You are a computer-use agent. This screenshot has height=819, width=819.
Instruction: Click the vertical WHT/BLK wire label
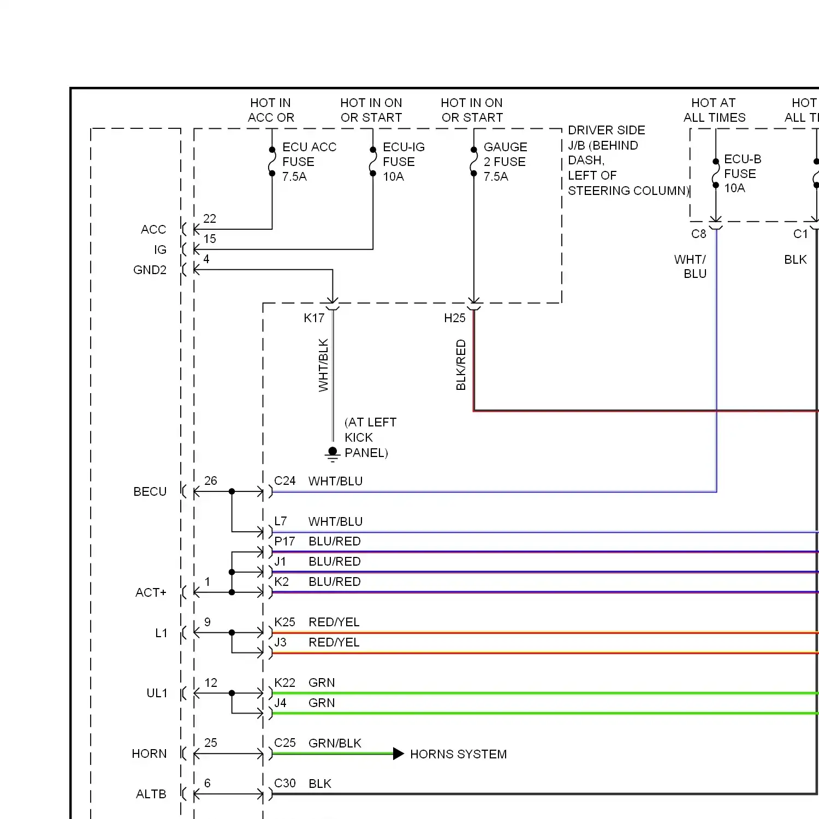[323, 365]
